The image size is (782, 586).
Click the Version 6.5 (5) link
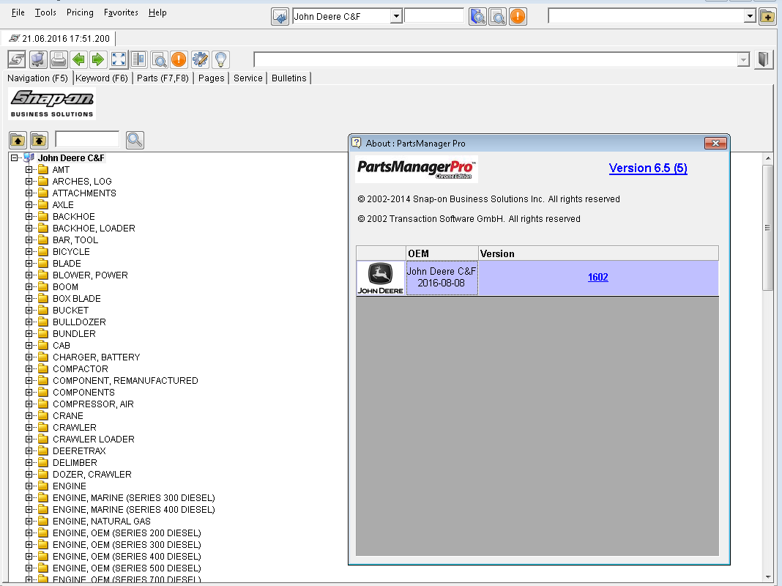648,168
